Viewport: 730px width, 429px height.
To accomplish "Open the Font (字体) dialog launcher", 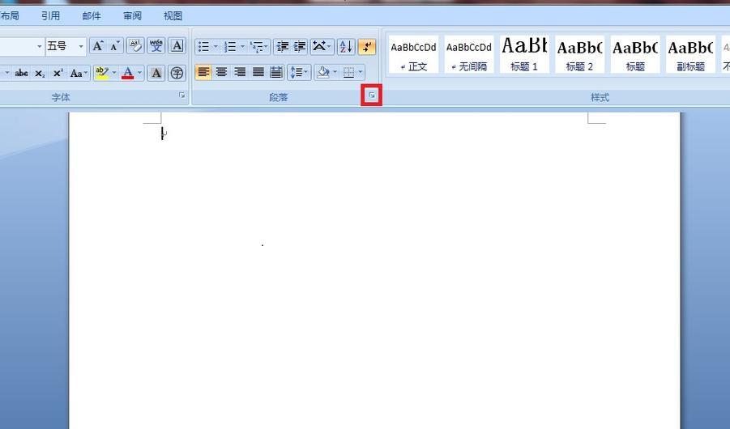I will (182, 96).
